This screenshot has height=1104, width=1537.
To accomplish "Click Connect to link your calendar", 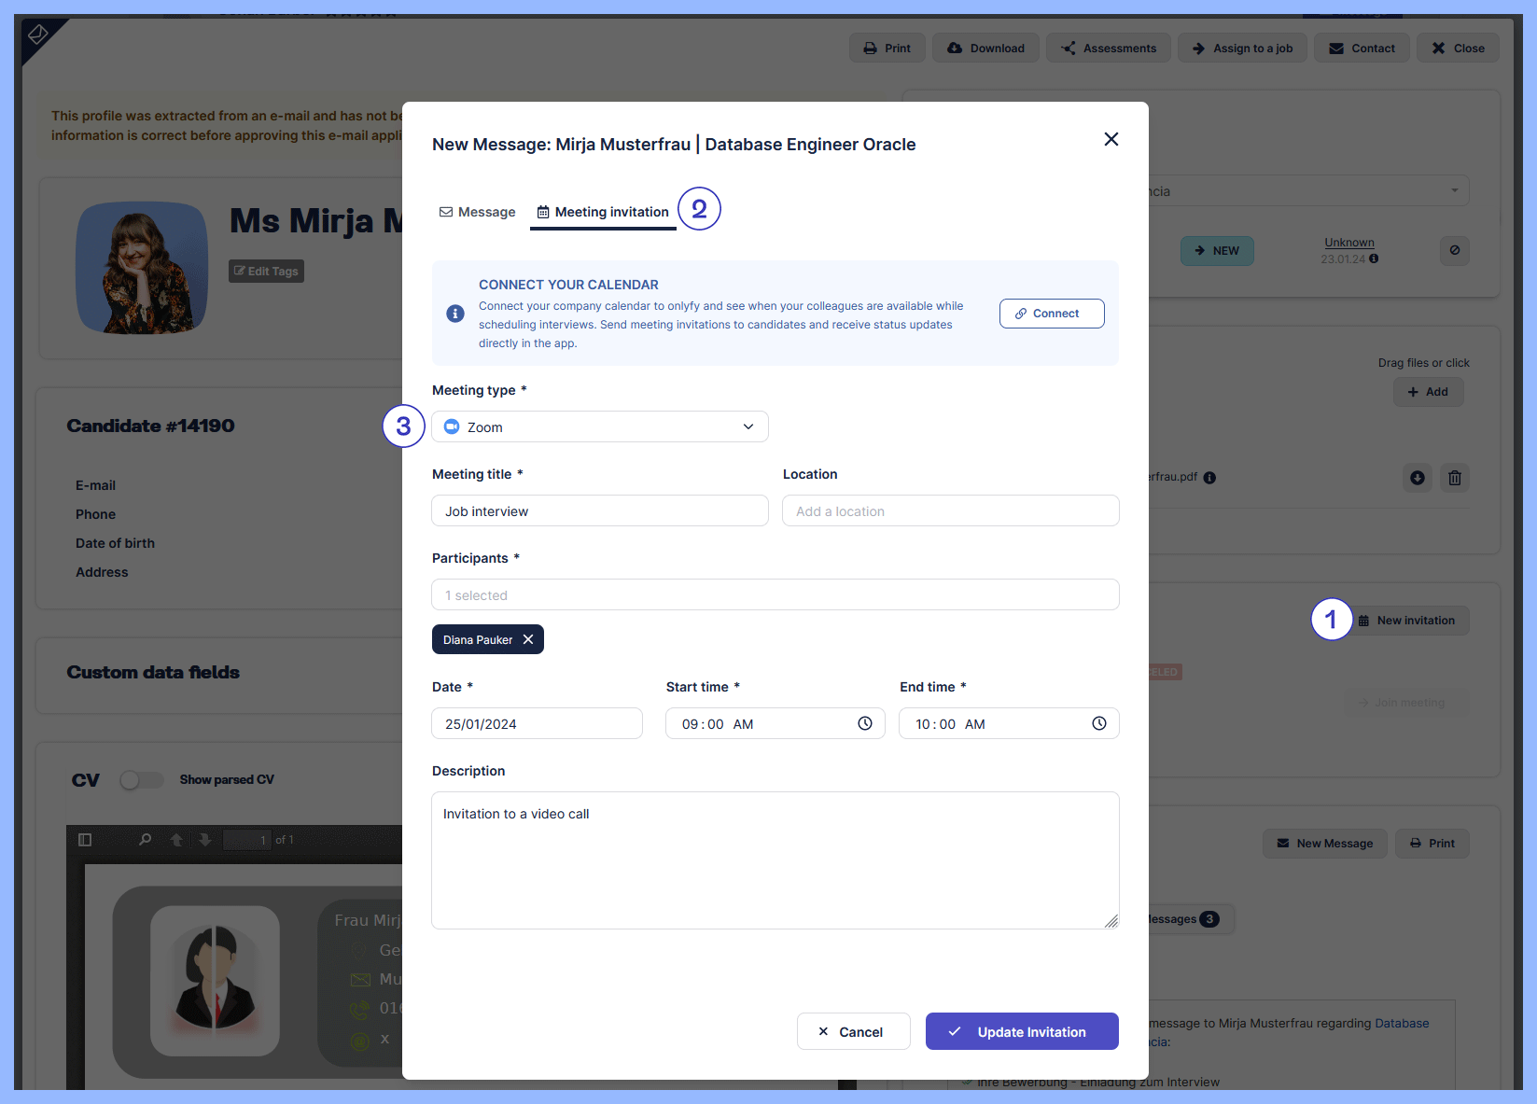I will [x=1051, y=314].
